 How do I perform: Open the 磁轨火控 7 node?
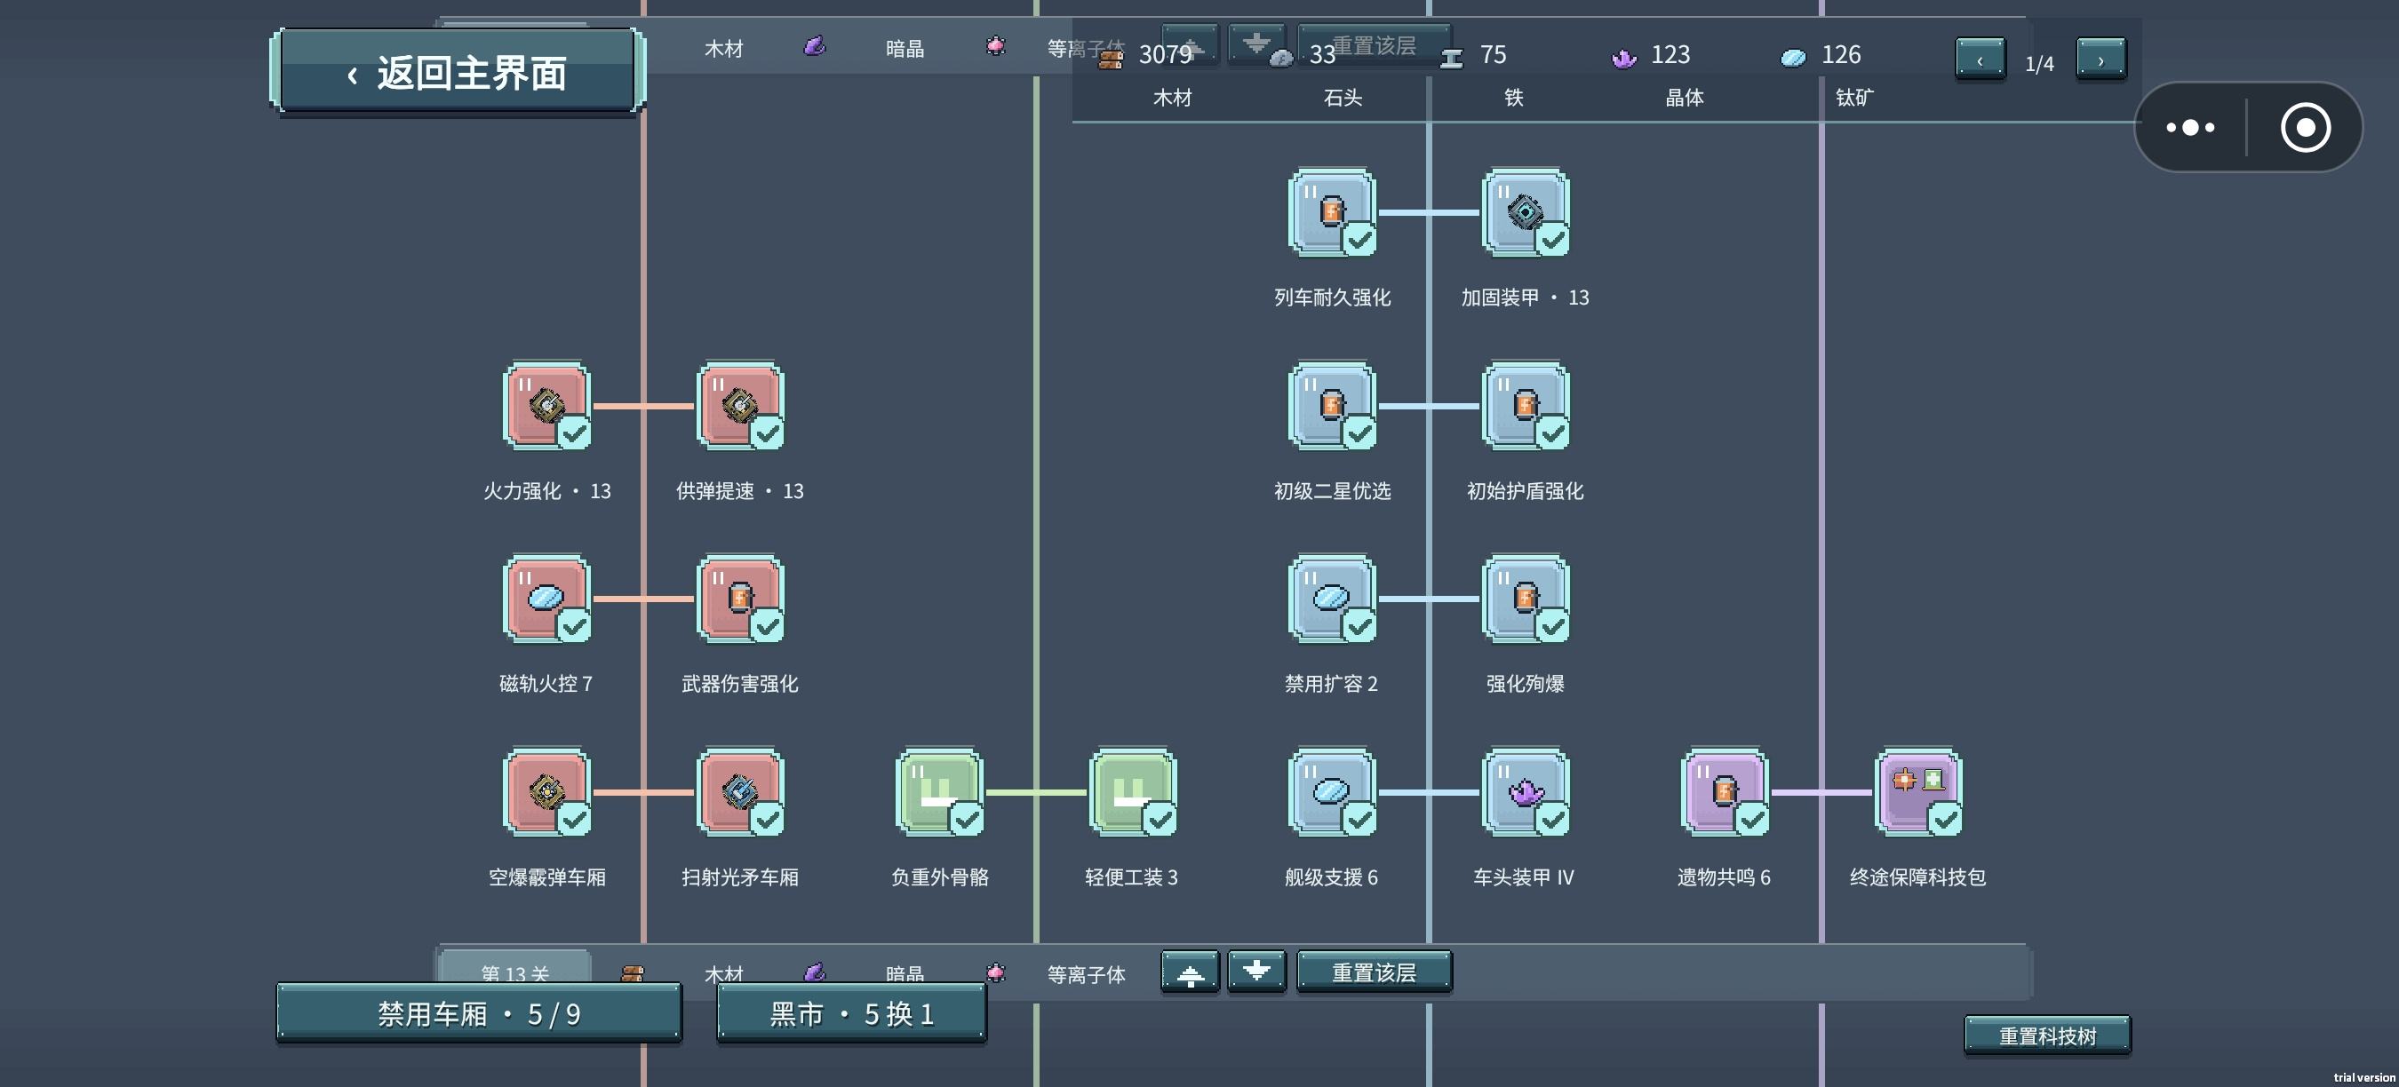point(546,599)
